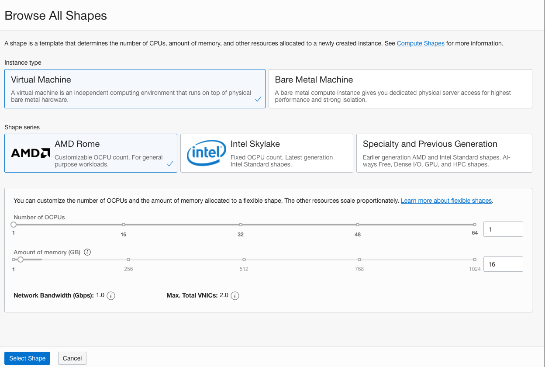Click the AMD logo icon
This screenshot has width=545, height=367.
point(30,153)
